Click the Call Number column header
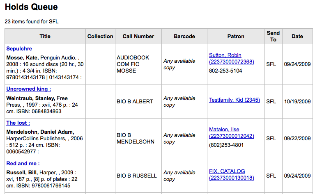 pyautogui.click(x=138, y=37)
